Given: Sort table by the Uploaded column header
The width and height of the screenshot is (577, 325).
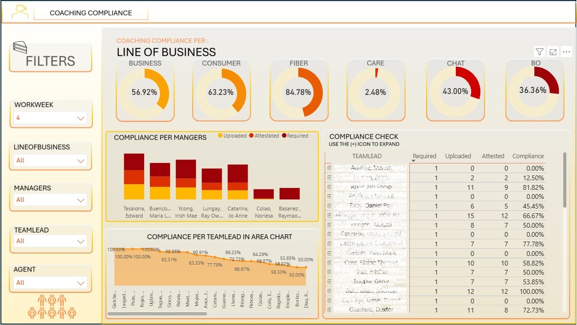Looking at the screenshot, I should click(x=458, y=156).
